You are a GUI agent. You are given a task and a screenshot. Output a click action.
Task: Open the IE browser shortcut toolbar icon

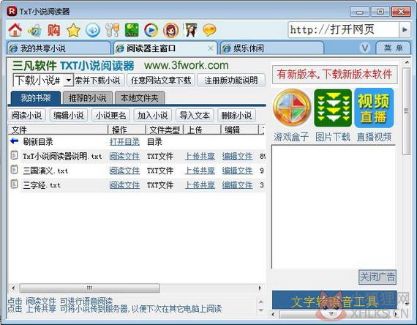click(x=34, y=30)
